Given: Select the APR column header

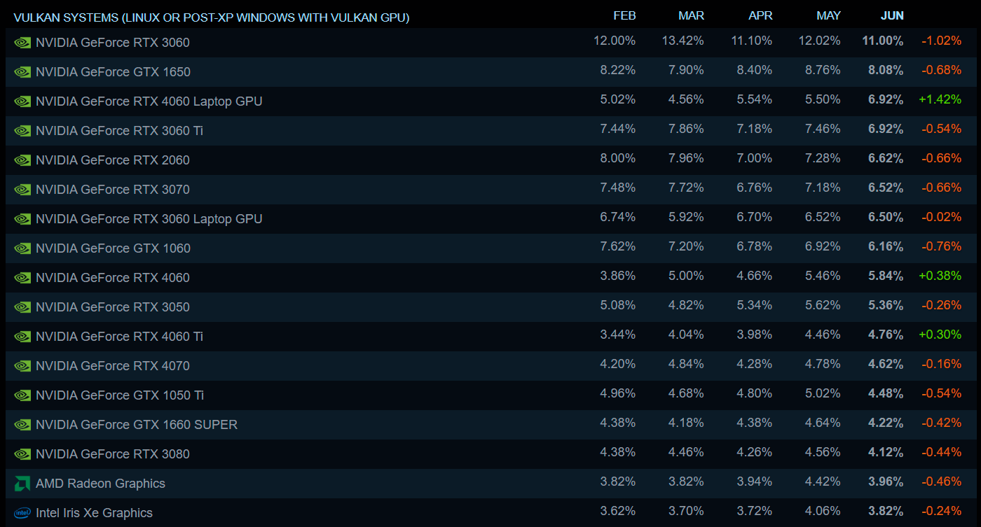Looking at the screenshot, I should point(760,15).
